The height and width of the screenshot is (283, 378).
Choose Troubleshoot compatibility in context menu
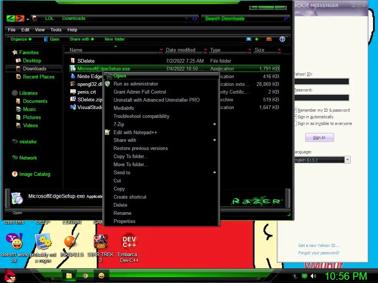(162, 116)
